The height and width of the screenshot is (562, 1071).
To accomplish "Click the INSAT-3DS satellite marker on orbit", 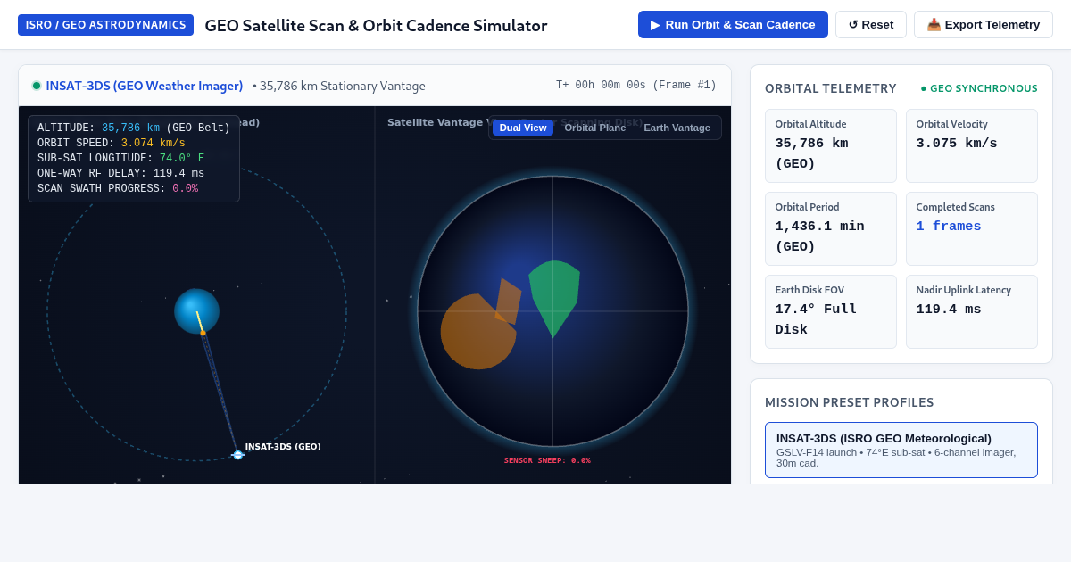I will coord(237,455).
